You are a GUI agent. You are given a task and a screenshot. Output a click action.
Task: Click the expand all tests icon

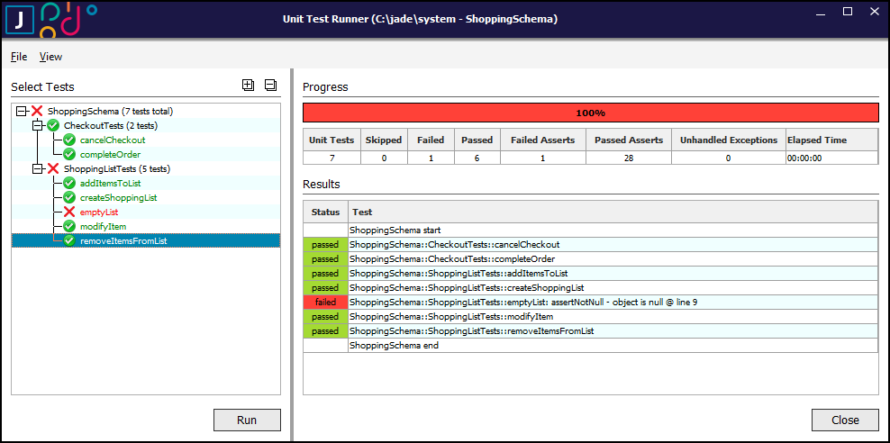tap(248, 85)
